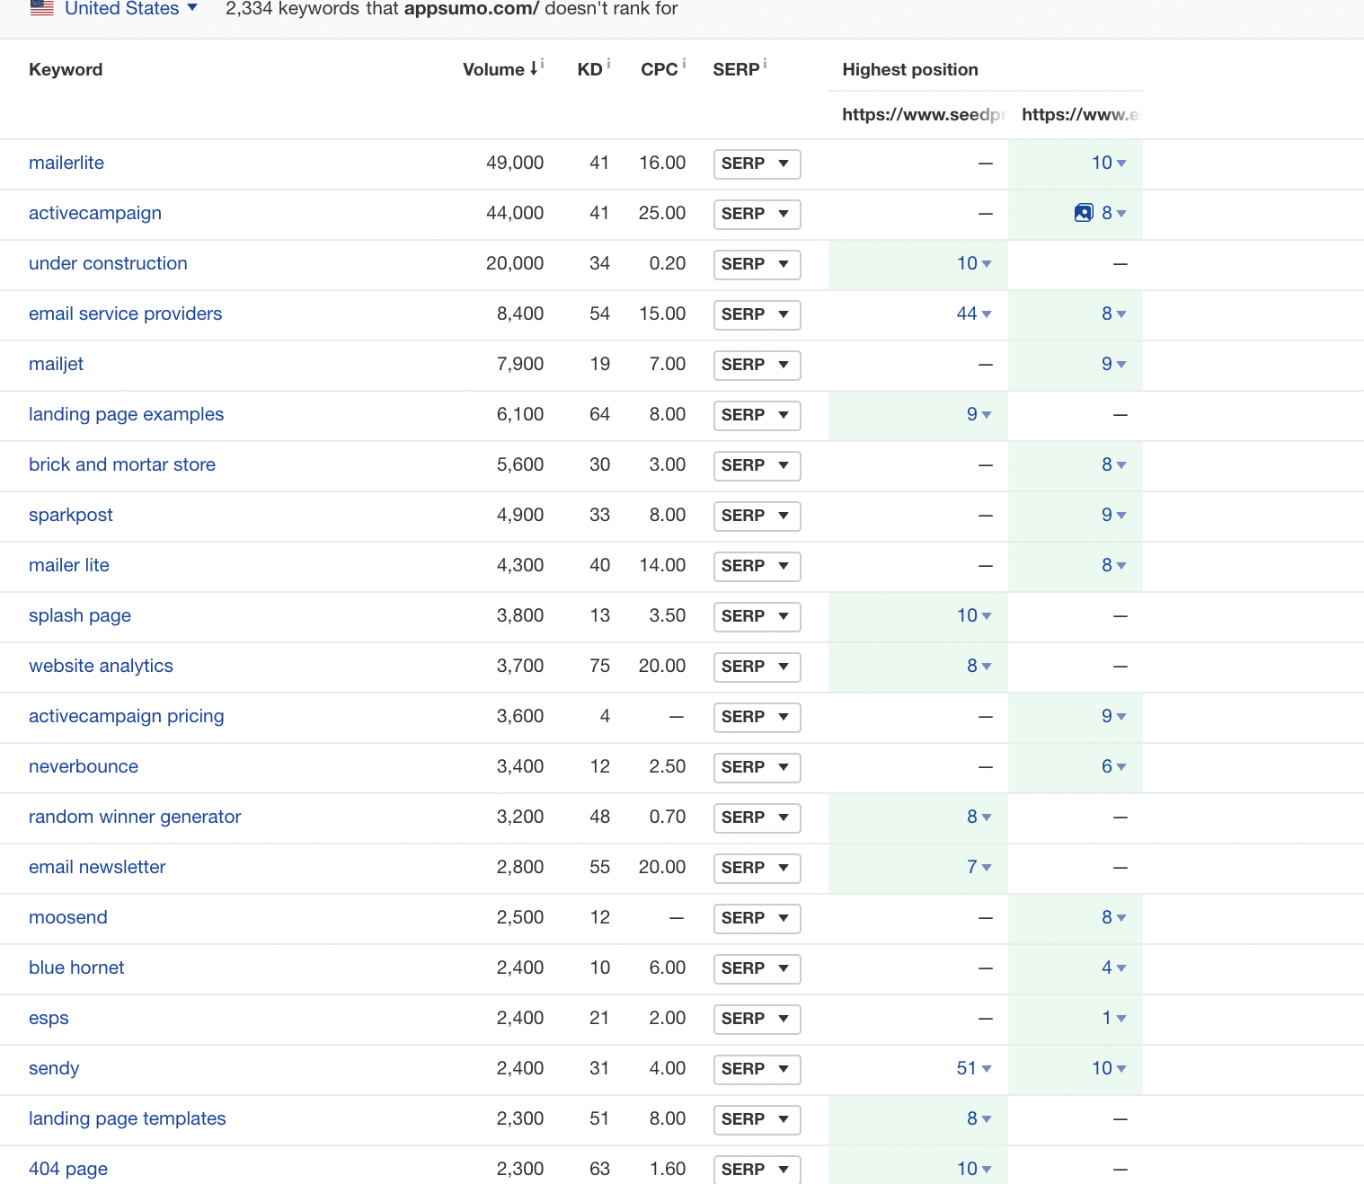This screenshot has height=1184, width=1364.
Task: Sort table by Volume column header
Action: [x=493, y=69]
